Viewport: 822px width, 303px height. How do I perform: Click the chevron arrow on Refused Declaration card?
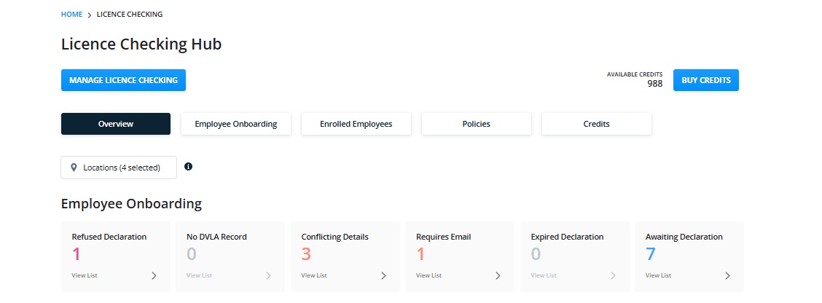point(154,276)
